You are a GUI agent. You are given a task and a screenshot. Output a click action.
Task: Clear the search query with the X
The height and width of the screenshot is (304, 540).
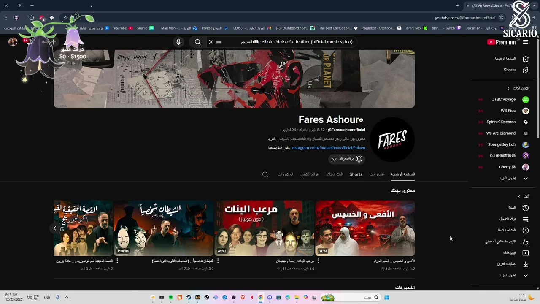coord(211,42)
